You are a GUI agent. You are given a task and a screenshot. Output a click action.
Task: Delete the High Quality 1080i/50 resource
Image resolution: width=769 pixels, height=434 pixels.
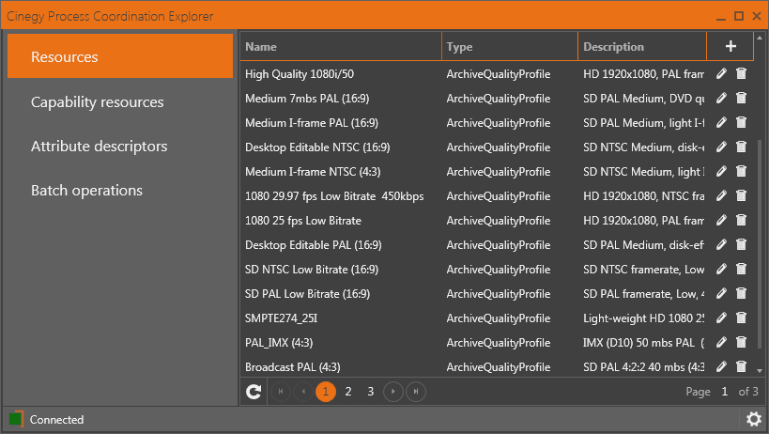tap(741, 73)
